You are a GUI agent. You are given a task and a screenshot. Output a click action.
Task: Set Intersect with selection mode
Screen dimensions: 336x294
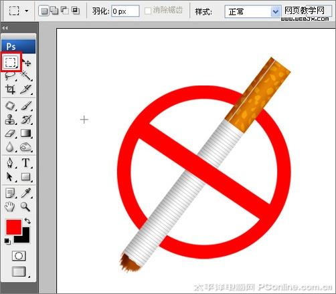coord(76,11)
